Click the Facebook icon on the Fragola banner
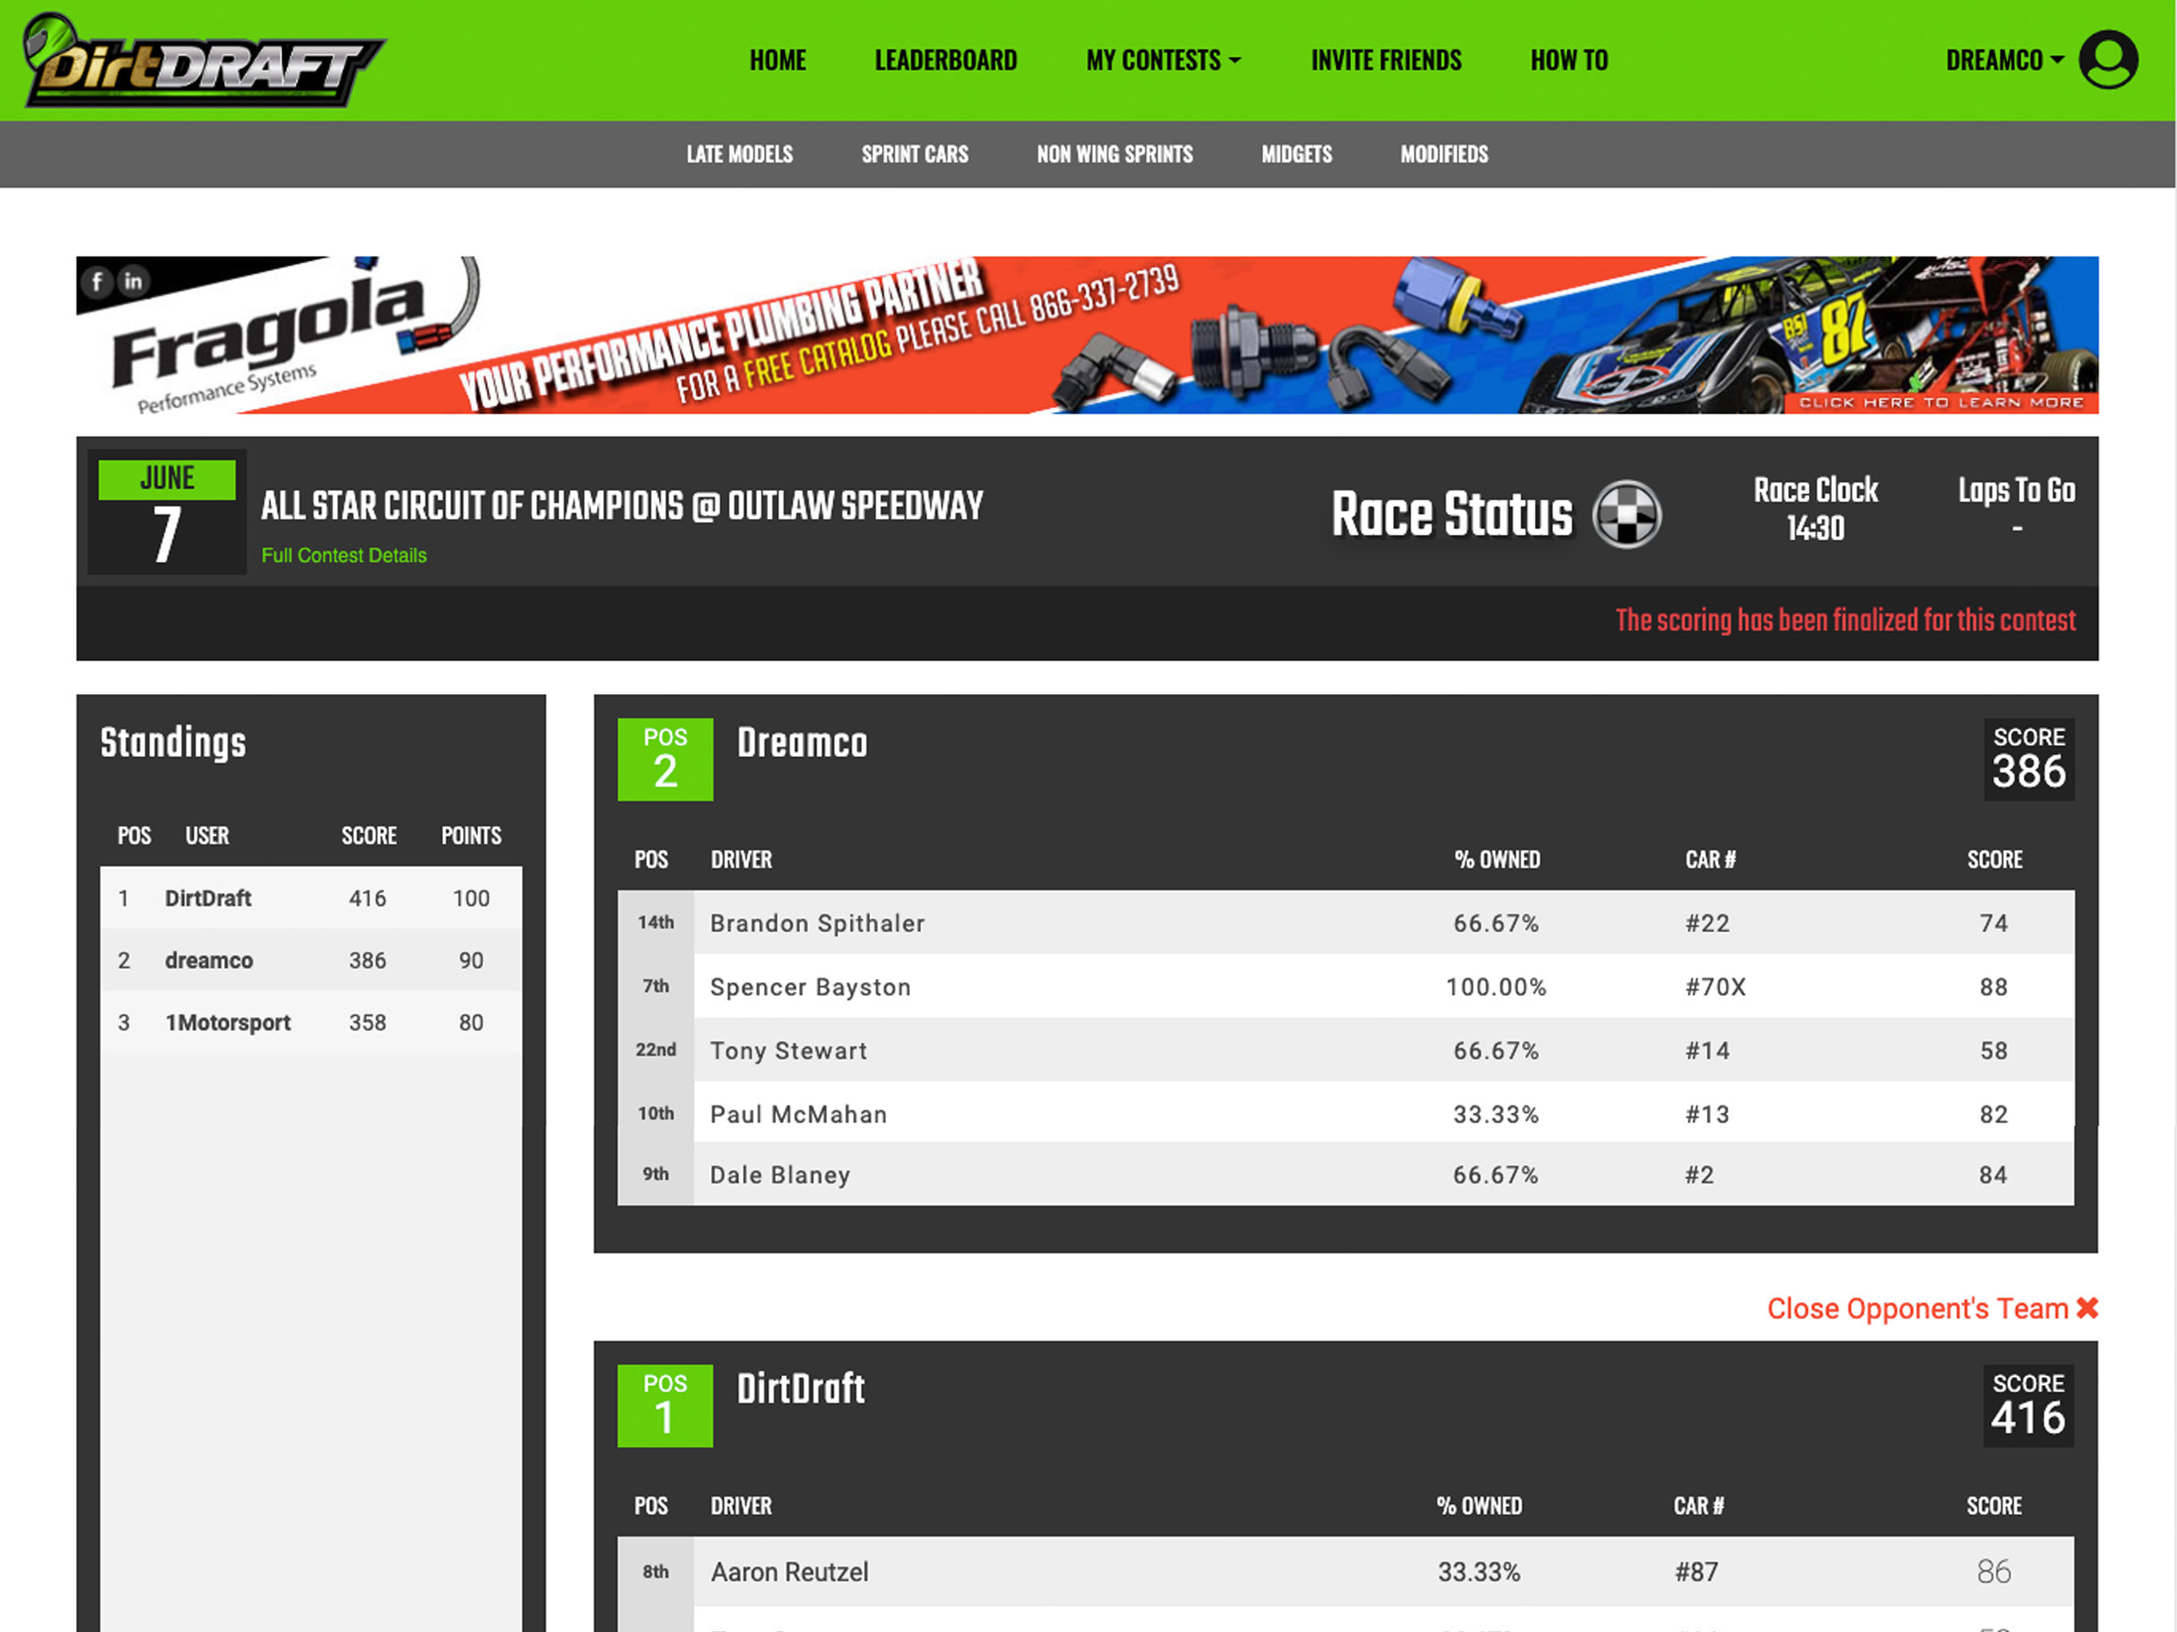 coord(96,283)
